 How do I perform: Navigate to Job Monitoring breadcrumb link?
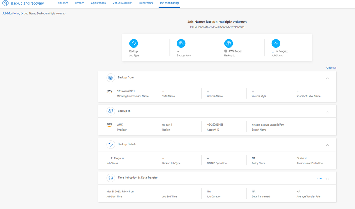click(11, 13)
